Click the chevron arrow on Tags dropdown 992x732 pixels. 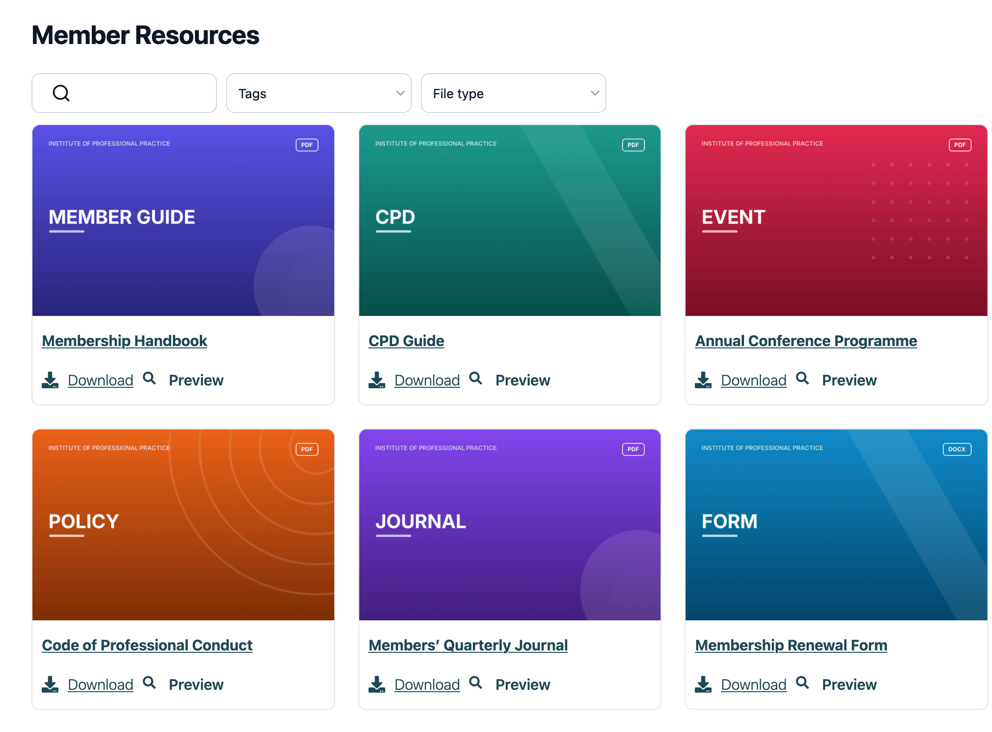(401, 93)
